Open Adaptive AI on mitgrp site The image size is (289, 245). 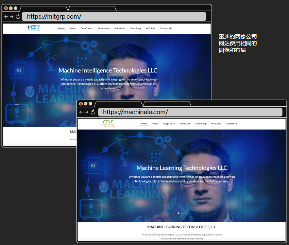103,28
